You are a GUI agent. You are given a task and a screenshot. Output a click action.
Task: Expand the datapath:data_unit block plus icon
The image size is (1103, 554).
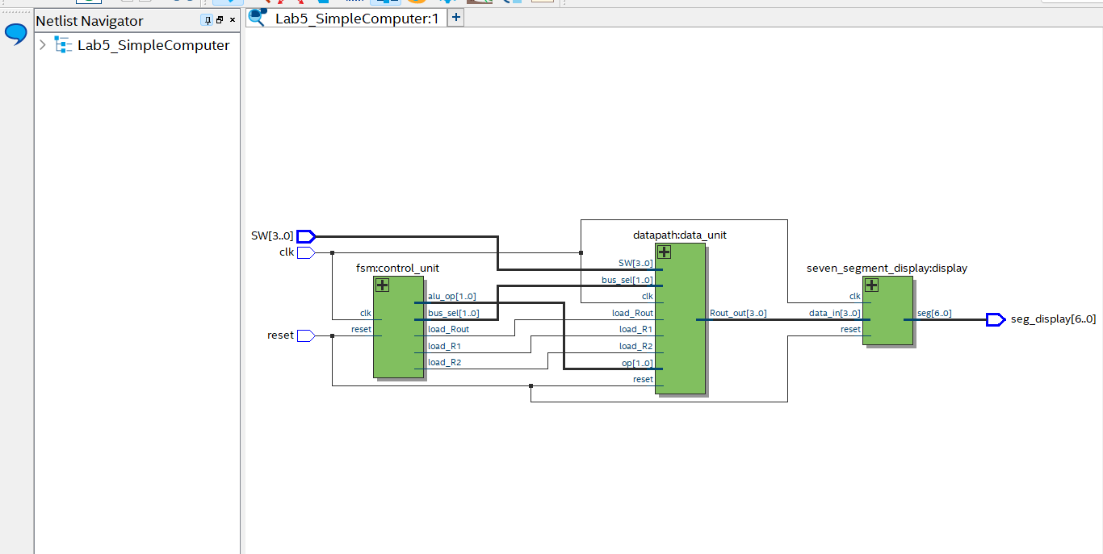(x=665, y=252)
